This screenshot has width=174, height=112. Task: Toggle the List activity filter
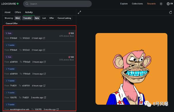44,18
